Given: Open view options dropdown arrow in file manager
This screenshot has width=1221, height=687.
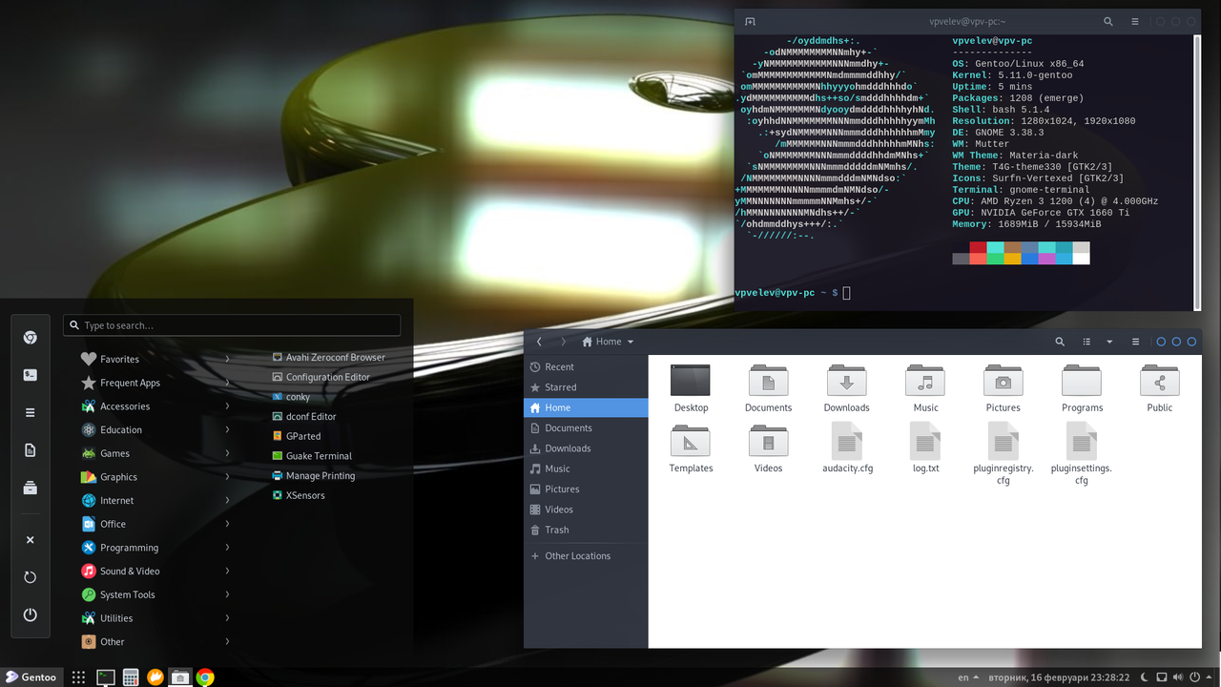Looking at the screenshot, I should coord(1109,342).
